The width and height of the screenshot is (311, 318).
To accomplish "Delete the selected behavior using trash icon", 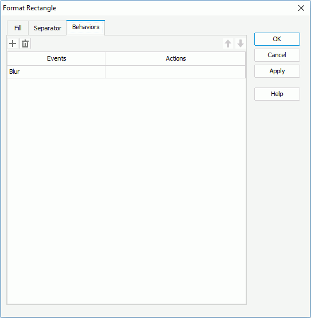I will [25, 43].
